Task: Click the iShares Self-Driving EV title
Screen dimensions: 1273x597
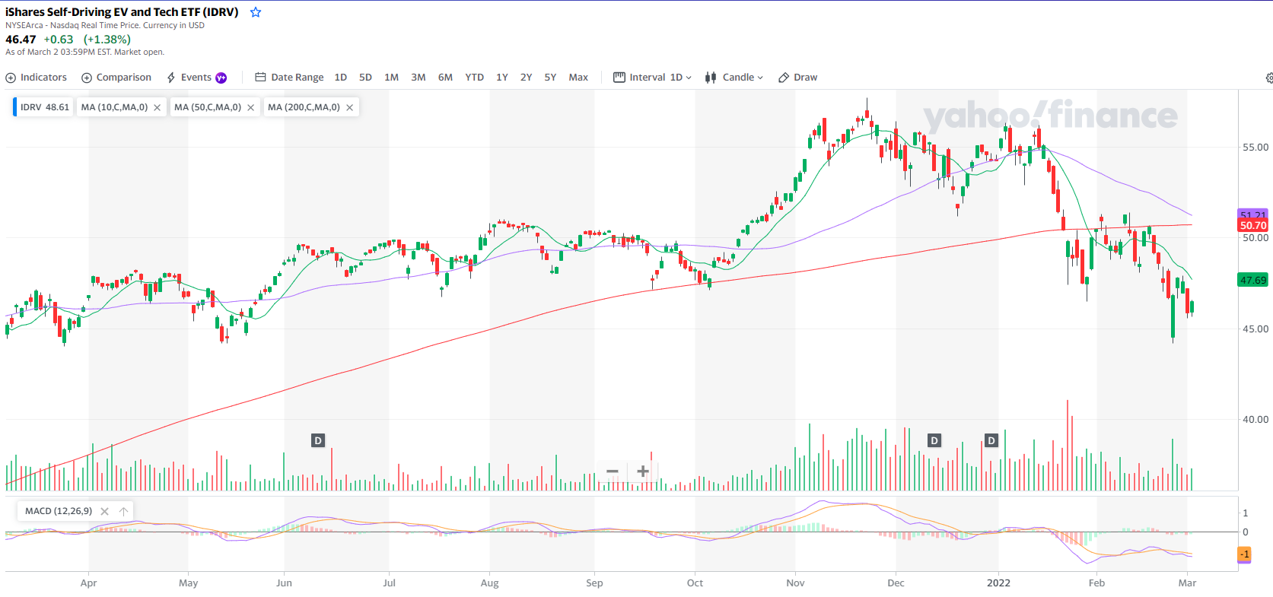Action: 122,12
